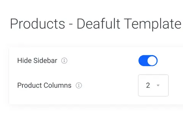
Task: Select the value 2 in columns box
Action: click(x=148, y=85)
